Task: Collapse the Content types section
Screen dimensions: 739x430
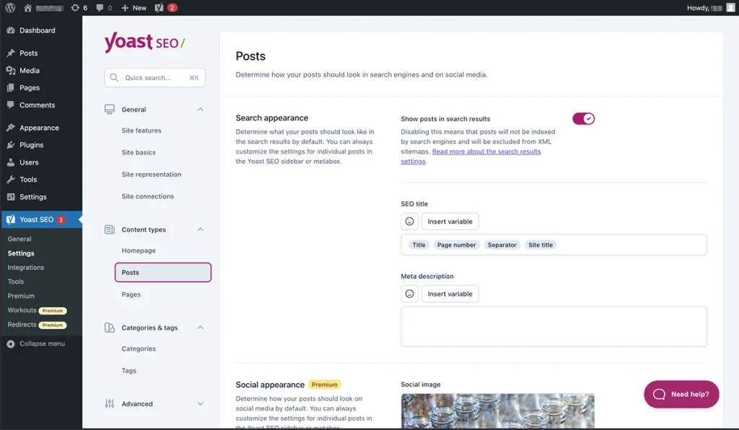Action: click(200, 229)
